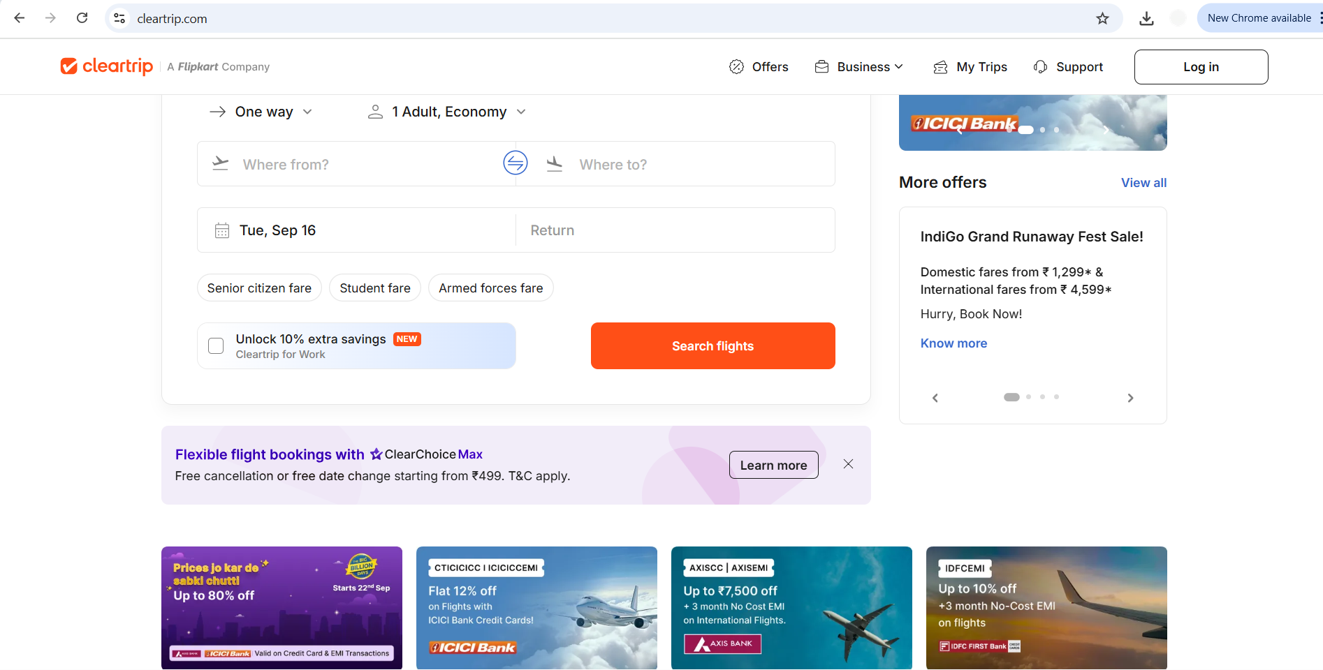Go to next offer with right arrow
Image resolution: width=1323 pixels, height=670 pixels.
(1130, 398)
